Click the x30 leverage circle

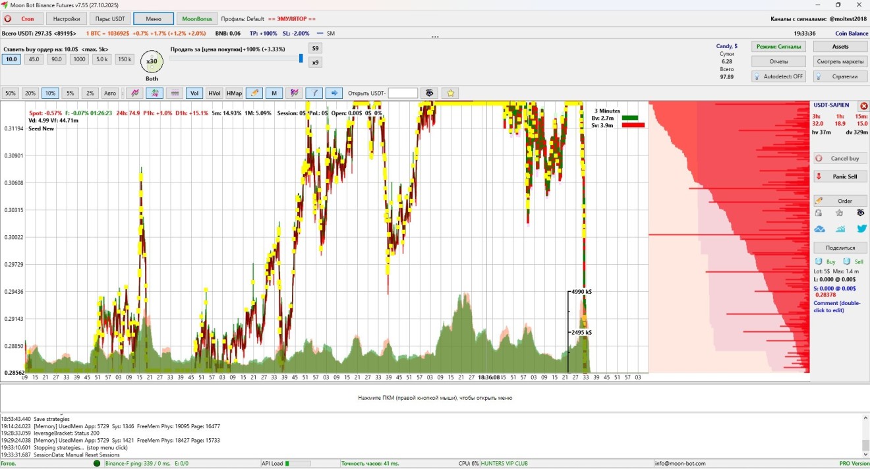point(152,62)
